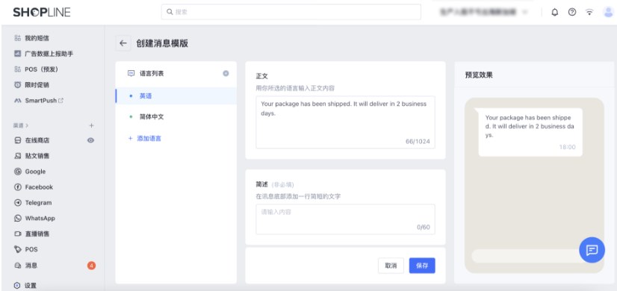Open the user avatar menu
Screen dimensions: 617x291
pyautogui.click(x=608, y=12)
